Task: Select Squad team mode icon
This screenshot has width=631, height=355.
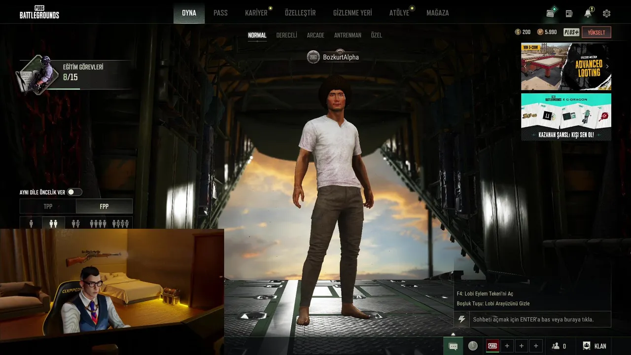Action: pos(98,223)
